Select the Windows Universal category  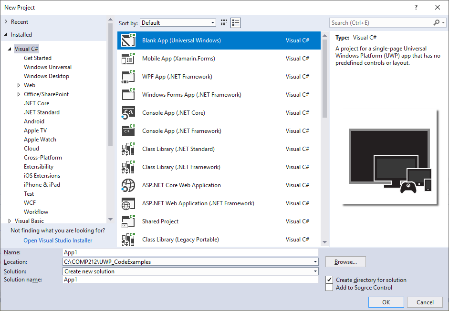click(47, 67)
